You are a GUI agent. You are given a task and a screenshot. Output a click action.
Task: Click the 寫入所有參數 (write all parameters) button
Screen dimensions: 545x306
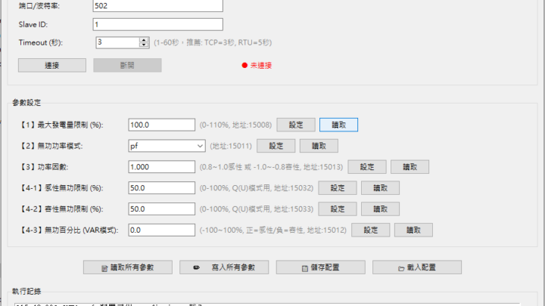pos(225,267)
